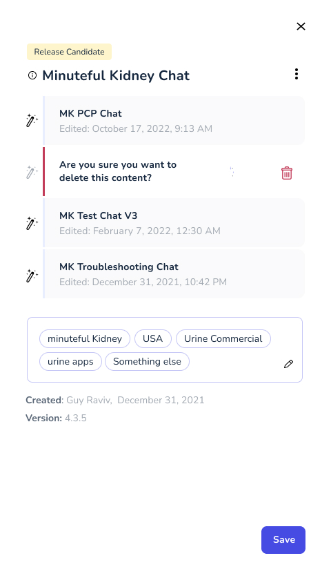331x578 pixels.
Task: Open the MK PCP Chat item
Action: tap(174, 121)
